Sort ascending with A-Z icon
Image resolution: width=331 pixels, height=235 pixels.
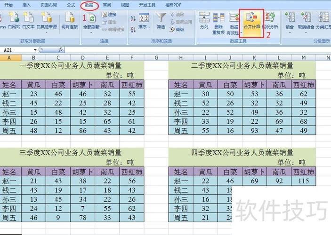(133, 18)
